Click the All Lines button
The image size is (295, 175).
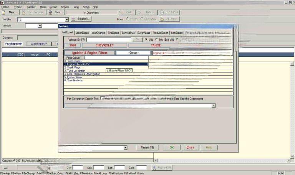coord(169,19)
